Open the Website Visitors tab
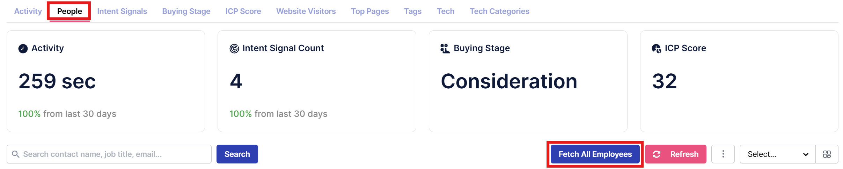Image resolution: width=843 pixels, height=169 pixels. (306, 11)
